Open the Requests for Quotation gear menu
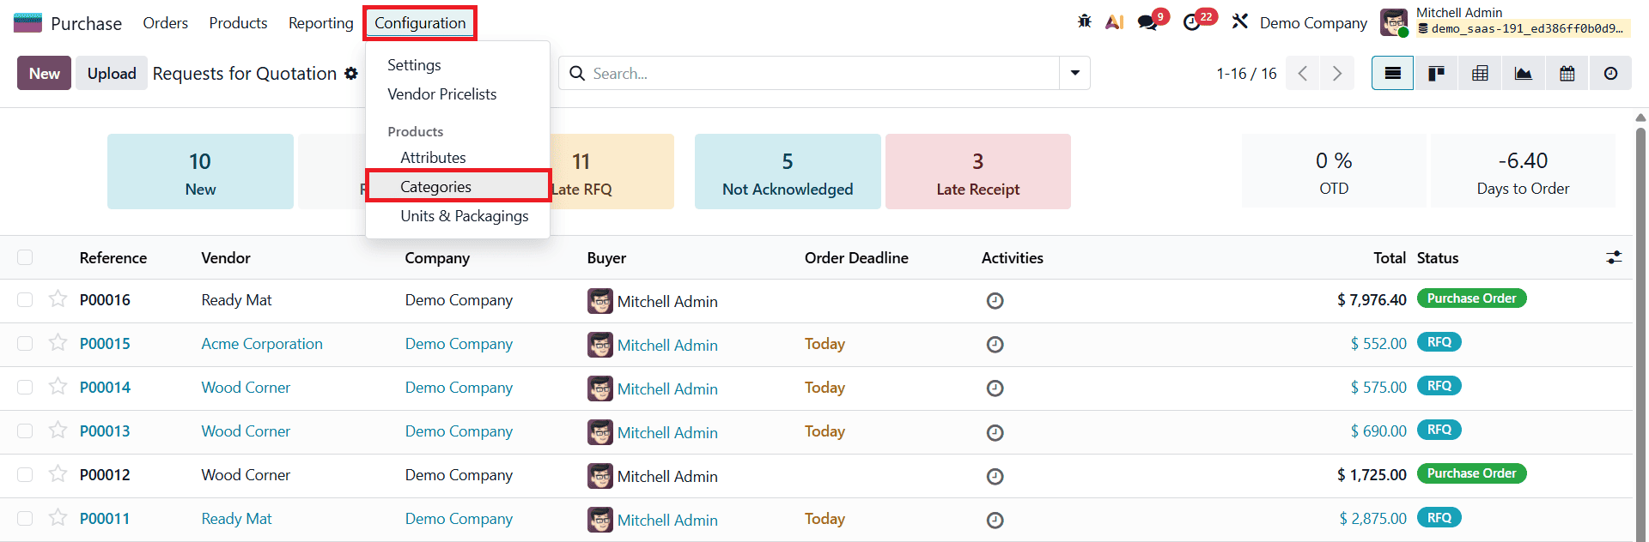Screen dimensions: 1649x542 tap(351, 74)
